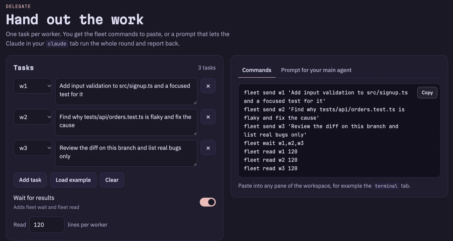453x241 pixels.
Task: Click the 'terminal' code label in the hint
Action: coord(386,186)
